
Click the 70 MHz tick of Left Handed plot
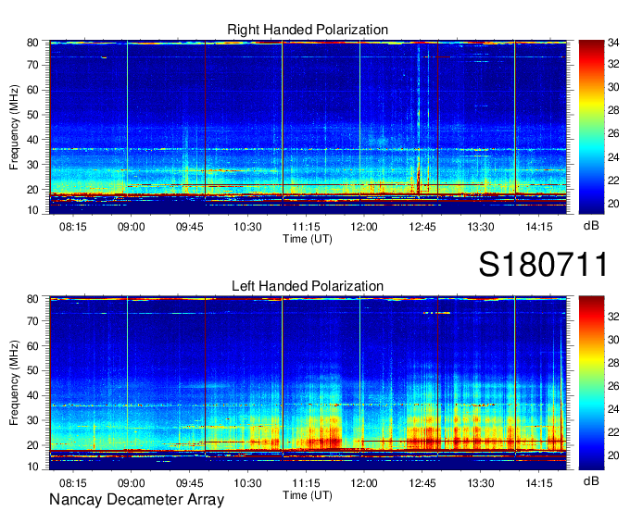click(32, 320)
